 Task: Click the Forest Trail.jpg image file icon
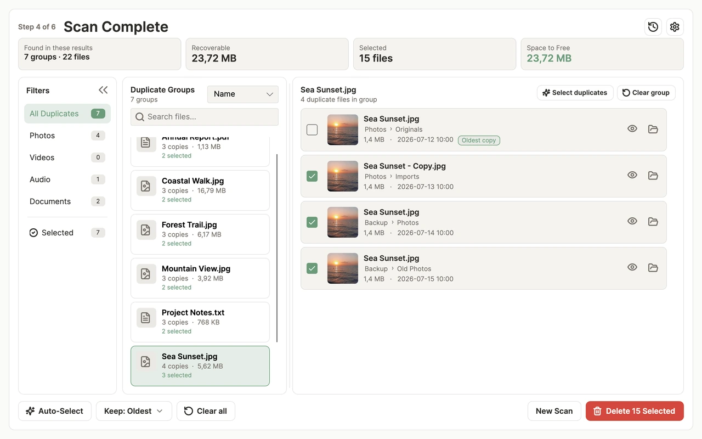click(x=146, y=230)
